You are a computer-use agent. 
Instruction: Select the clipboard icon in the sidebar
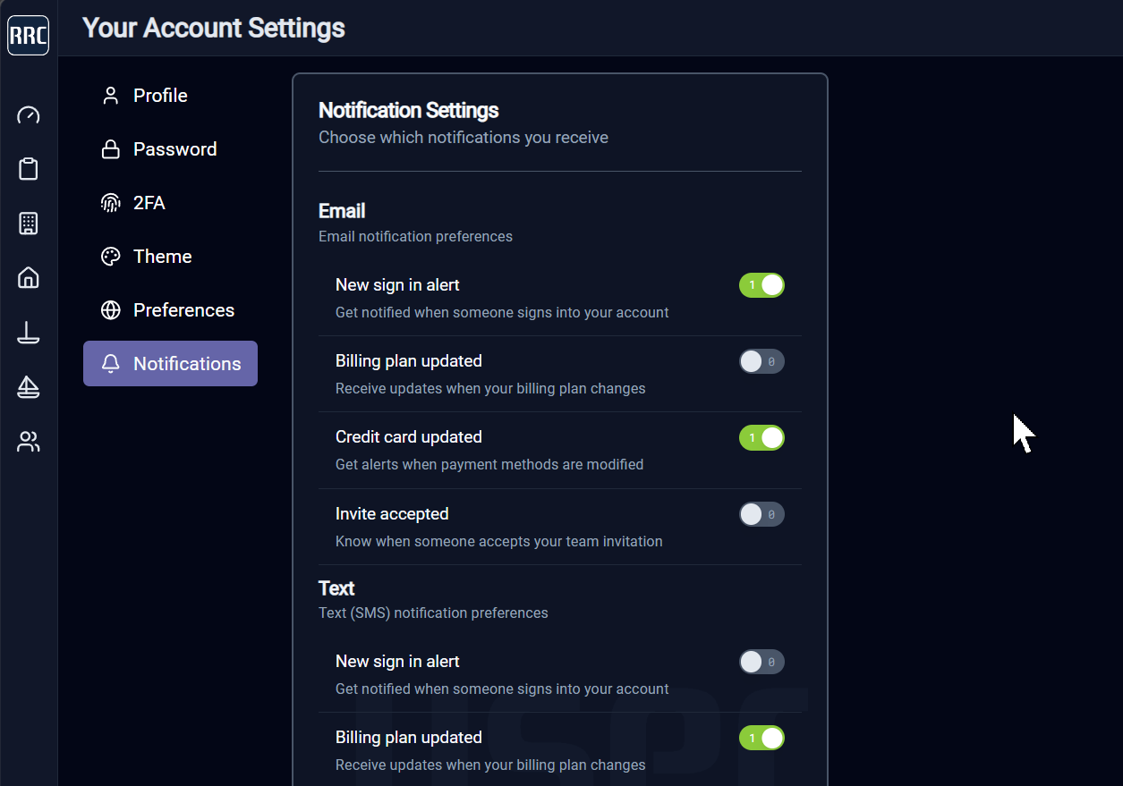28,168
